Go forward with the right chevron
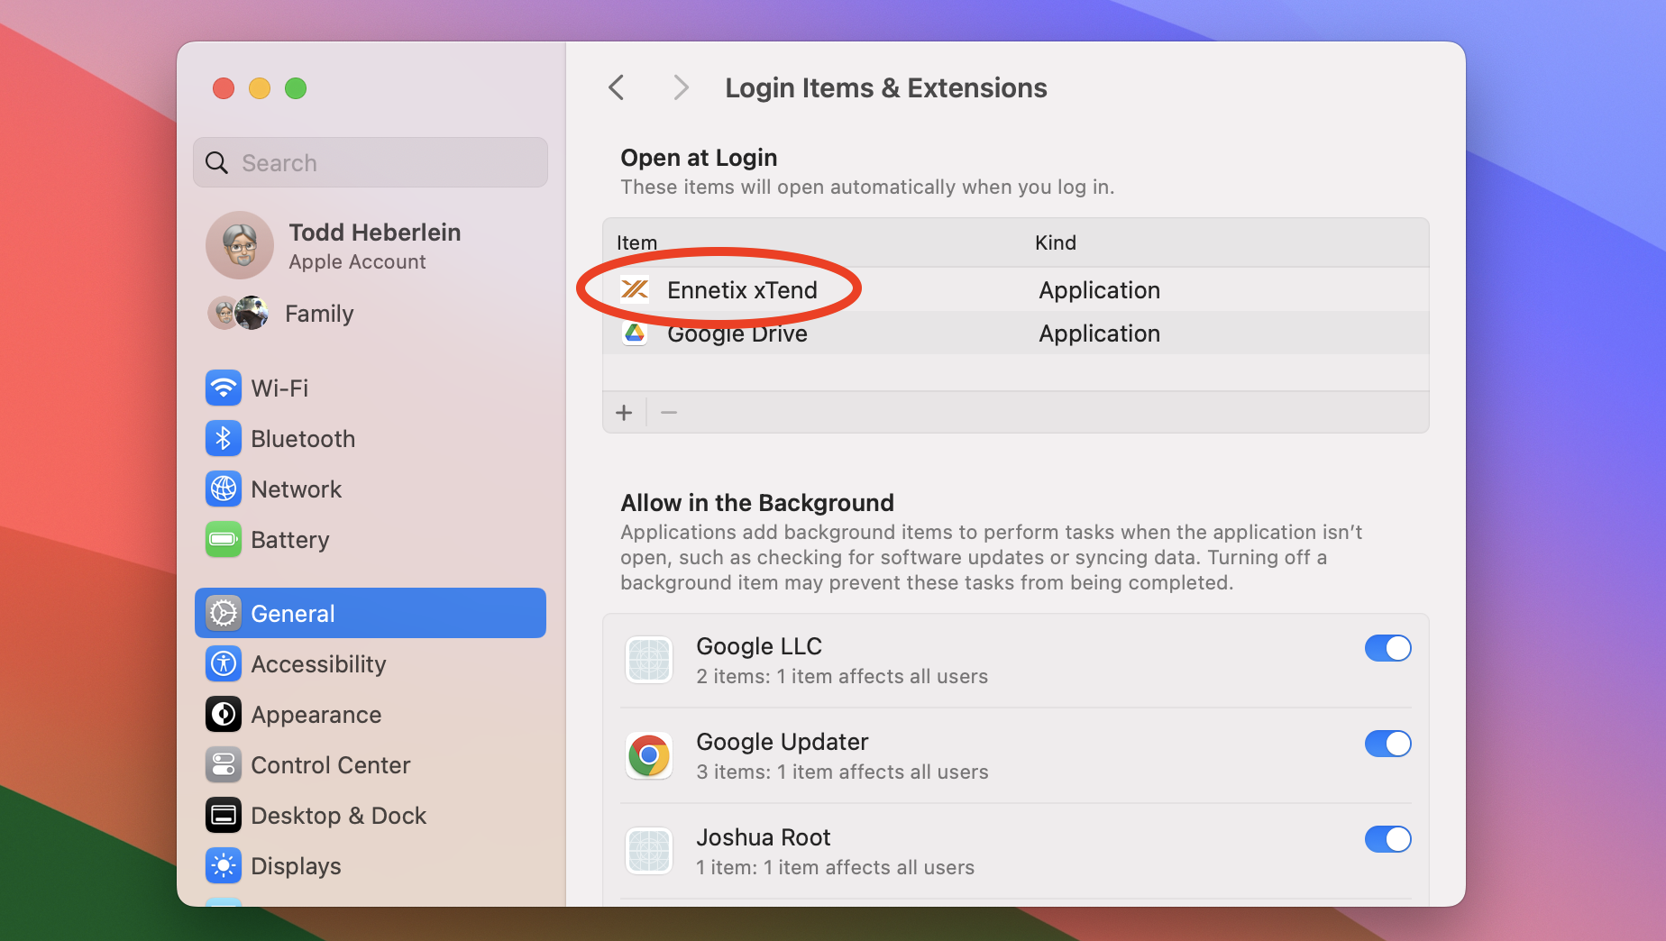Screen dimensions: 1666x941 click(x=681, y=88)
